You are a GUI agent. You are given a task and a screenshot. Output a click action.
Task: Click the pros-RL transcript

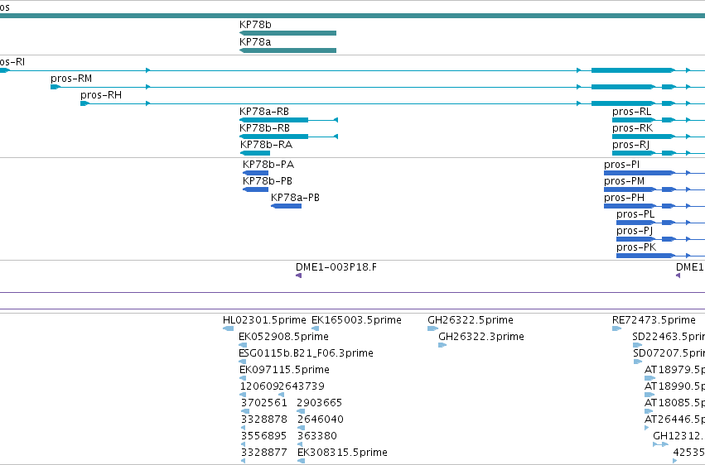coord(659,120)
